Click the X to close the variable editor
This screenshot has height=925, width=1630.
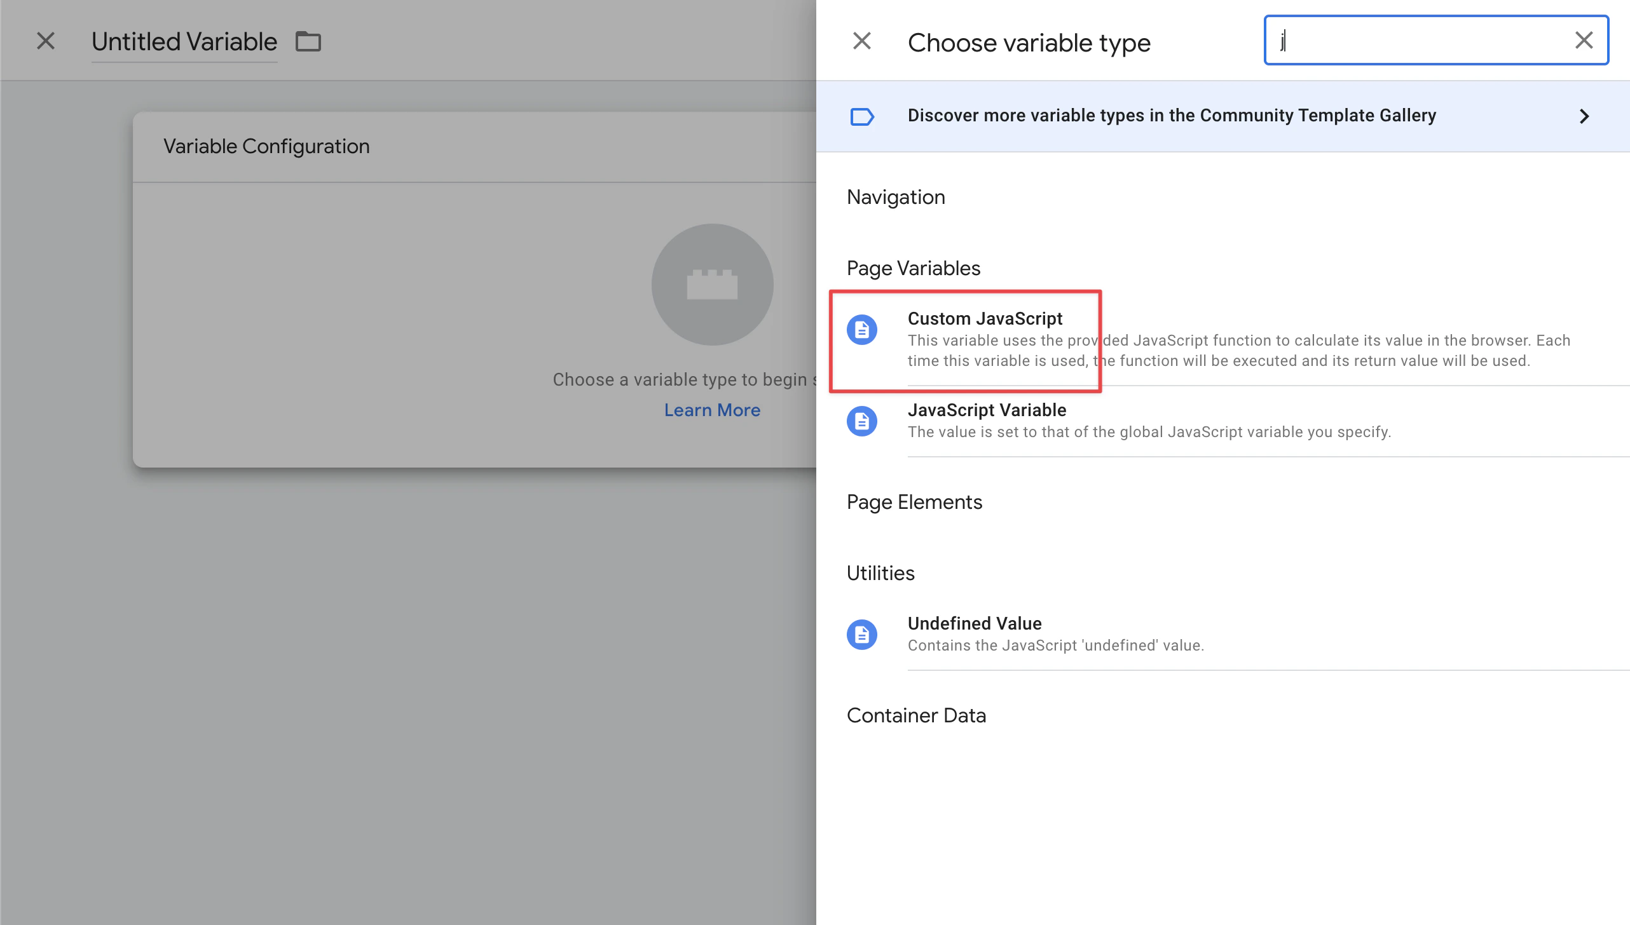pos(45,40)
